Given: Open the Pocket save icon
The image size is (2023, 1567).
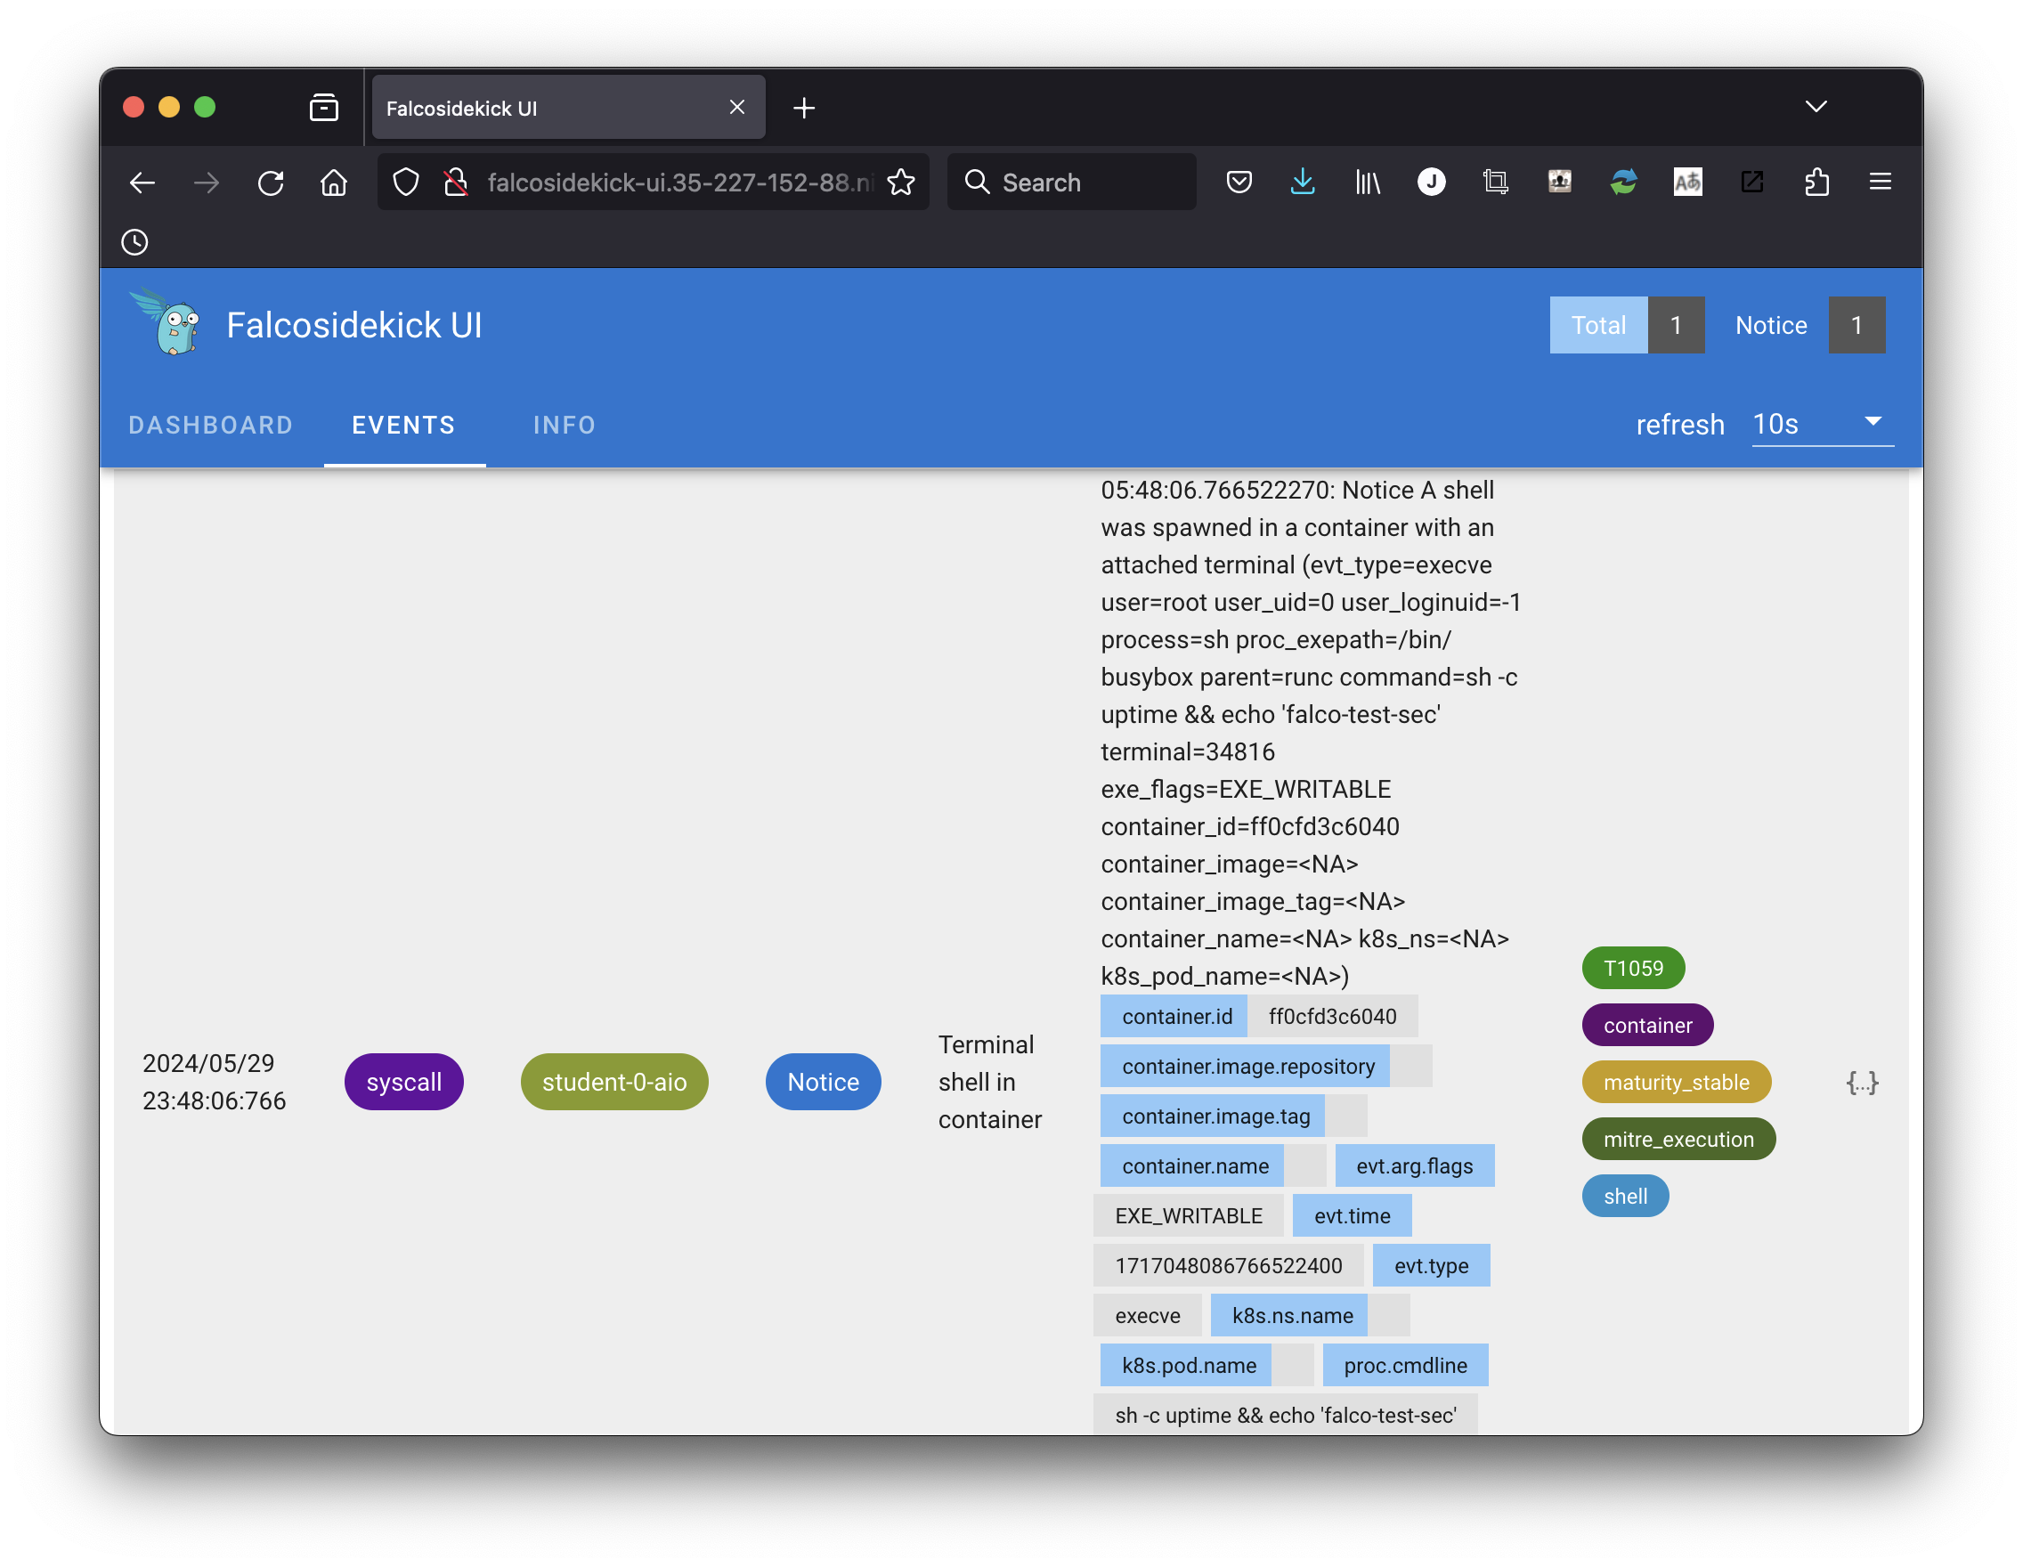Looking at the screenshot, I should tap(1239, 183).
